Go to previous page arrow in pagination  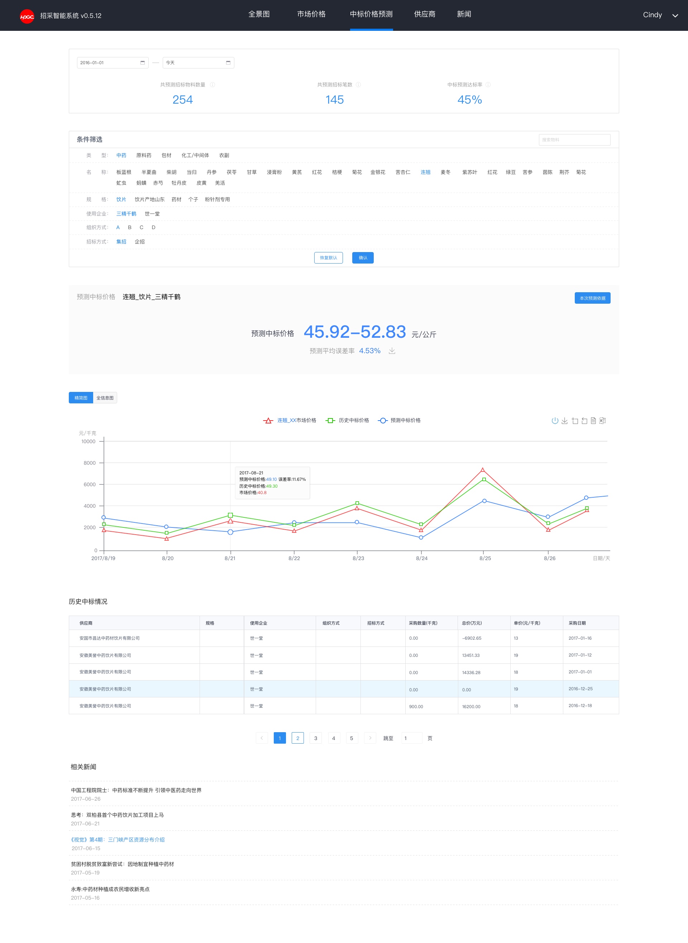click(x=262, y=738)
